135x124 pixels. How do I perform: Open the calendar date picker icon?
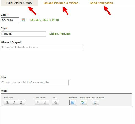click(23, 20)
